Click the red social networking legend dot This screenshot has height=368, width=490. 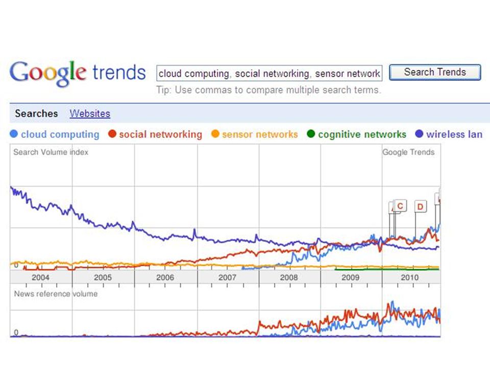[x=112, y=134]
